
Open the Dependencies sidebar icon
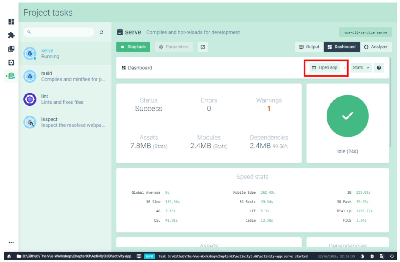(x=11, y=49)
